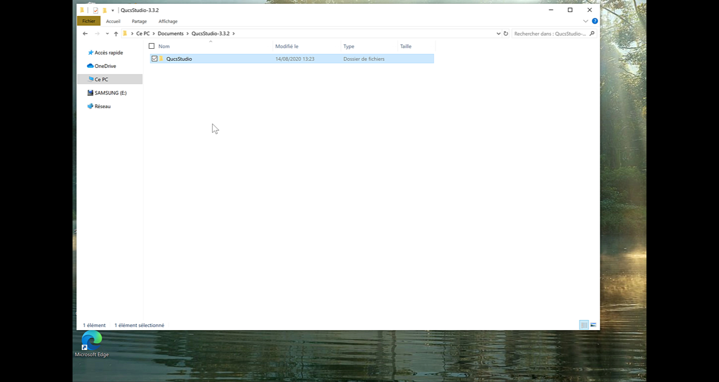The height and width of the screenshot is (382, 719).
Task: Go forward with the right arrow
Action: point(97,34)
